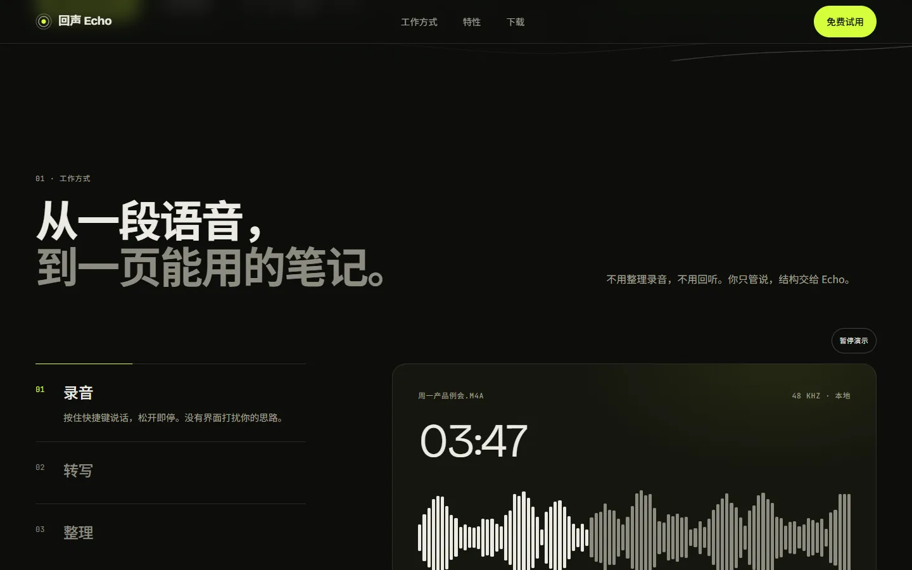The image size is (912, 570).
Task: Go to 下载 nav item
Action: [x=516, y=22]
